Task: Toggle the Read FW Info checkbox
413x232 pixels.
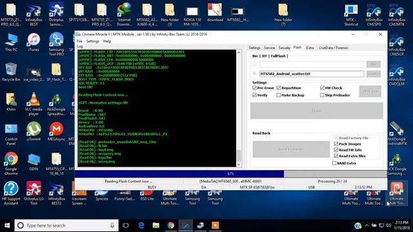Action: click(336, 150)
